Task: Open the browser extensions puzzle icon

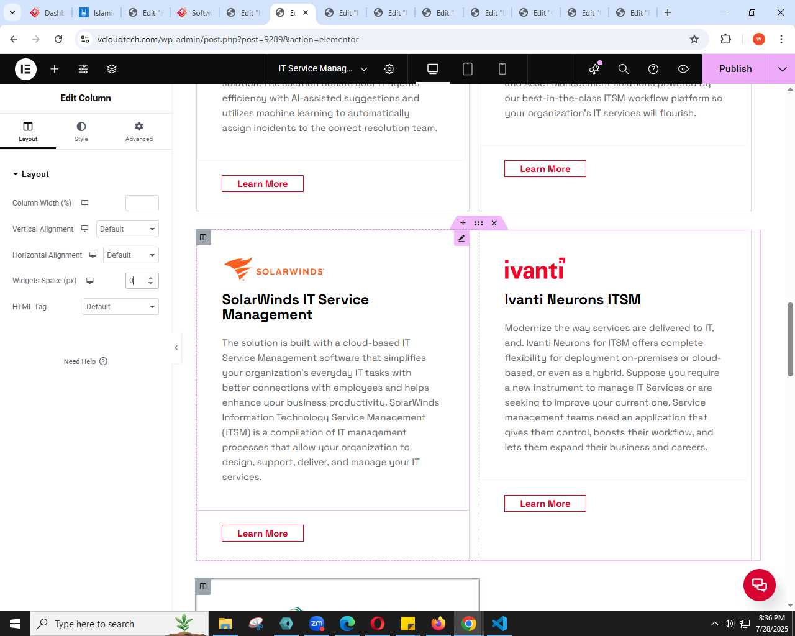Action: pyautogui.click(x=725, y=39)
